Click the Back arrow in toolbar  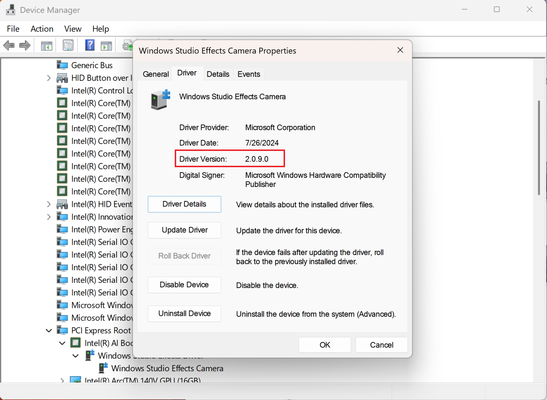click(x=9, y=45)
